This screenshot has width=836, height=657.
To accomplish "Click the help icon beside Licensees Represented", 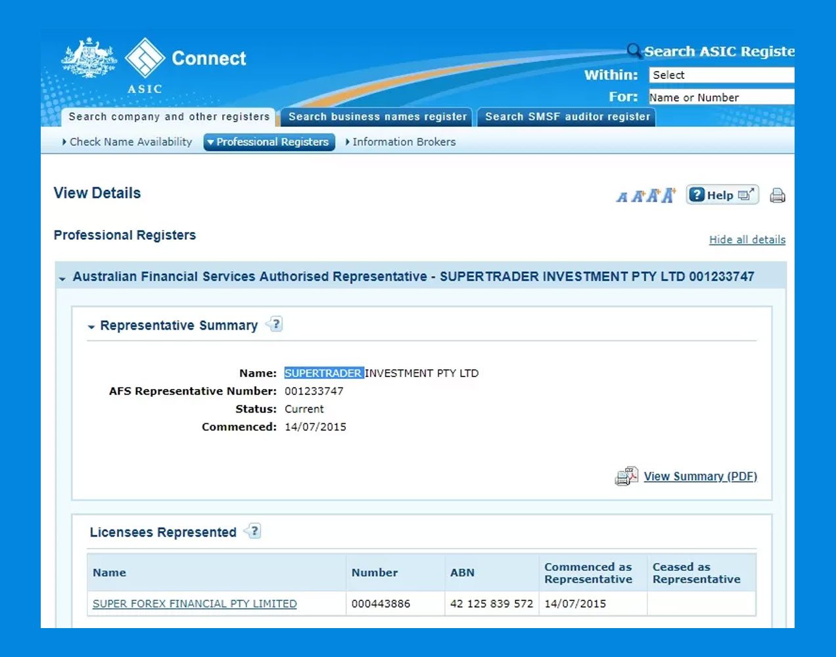I will click(254, 531).
